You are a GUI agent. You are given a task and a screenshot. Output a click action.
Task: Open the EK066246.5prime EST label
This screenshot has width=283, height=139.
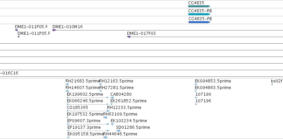(85, 101)
